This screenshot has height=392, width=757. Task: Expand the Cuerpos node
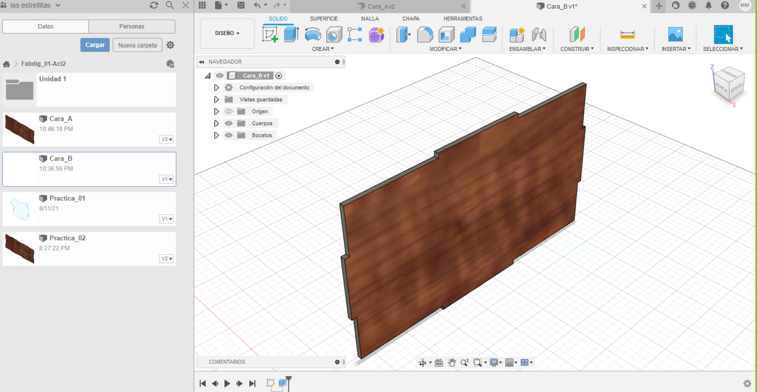[216, 123]
